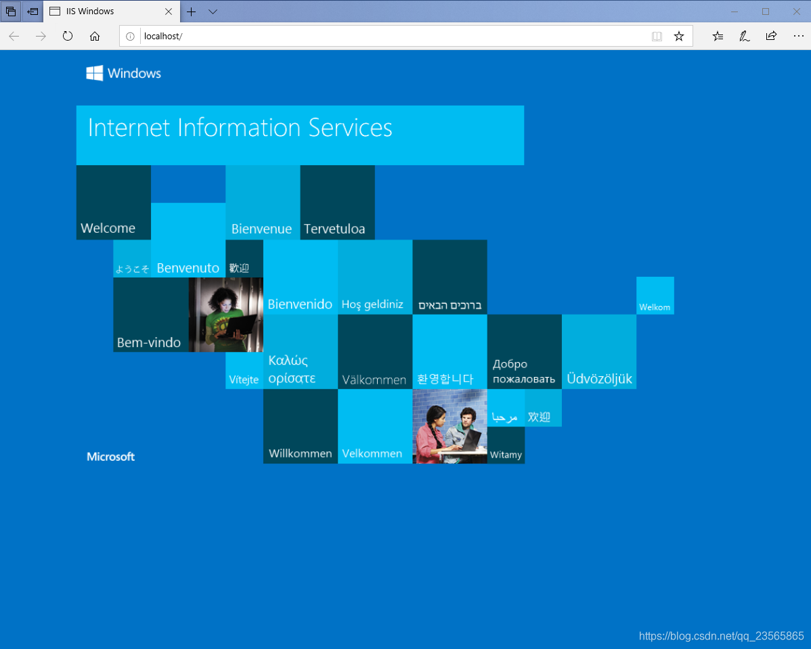Screen dimensions: 811x649
Task: Click the Vítejte tile
Action: [x=244, y=371]
